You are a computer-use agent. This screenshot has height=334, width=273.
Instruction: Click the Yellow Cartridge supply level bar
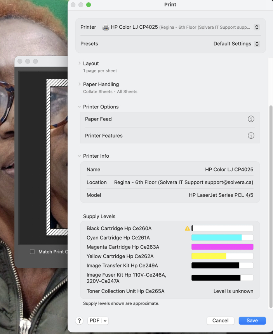(x=222, y=256)
